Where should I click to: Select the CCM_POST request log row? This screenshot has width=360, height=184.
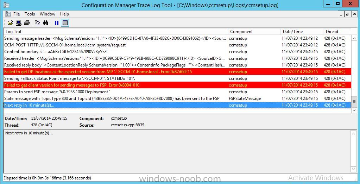pyautogui.click(x=177, y=45)
